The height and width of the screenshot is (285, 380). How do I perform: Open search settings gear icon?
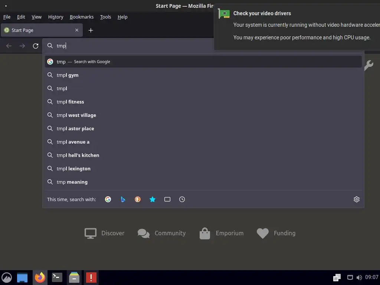click(357, 199)
